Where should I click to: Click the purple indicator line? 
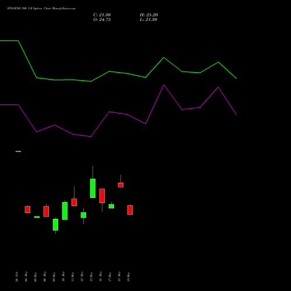[118, 113]
